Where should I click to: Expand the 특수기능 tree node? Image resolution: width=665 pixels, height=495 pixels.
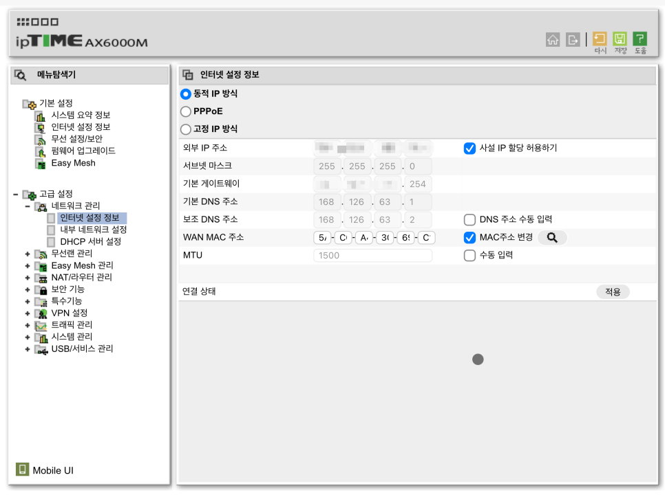click(28, 302)
